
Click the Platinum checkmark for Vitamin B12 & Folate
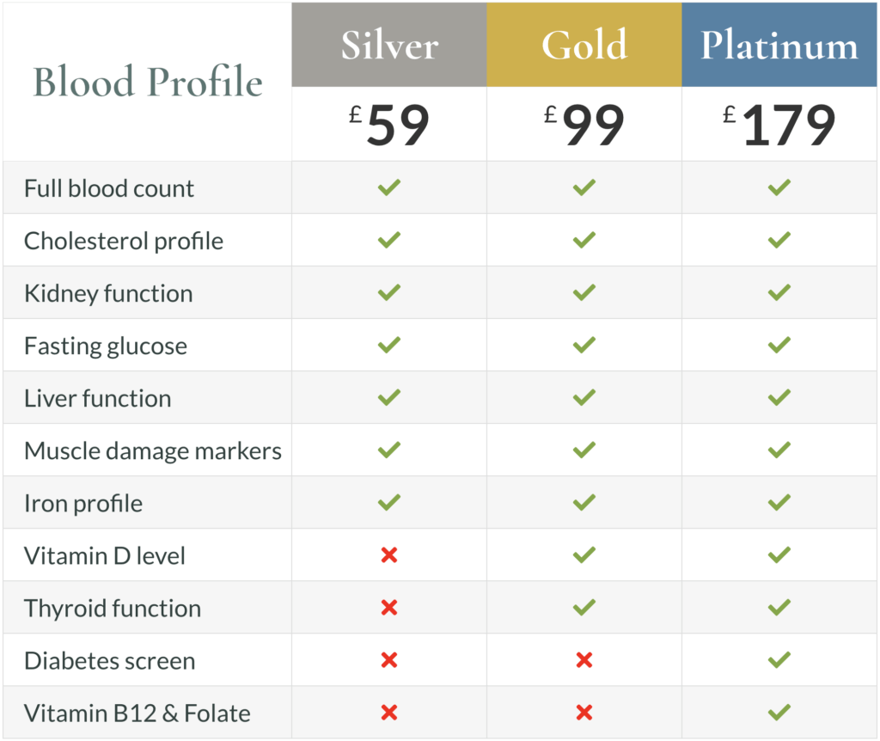[779, 713]
